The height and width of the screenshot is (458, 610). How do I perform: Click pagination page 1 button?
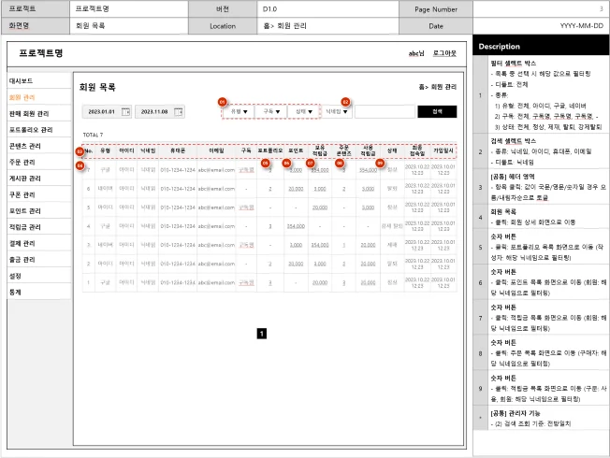click(262, 334)
